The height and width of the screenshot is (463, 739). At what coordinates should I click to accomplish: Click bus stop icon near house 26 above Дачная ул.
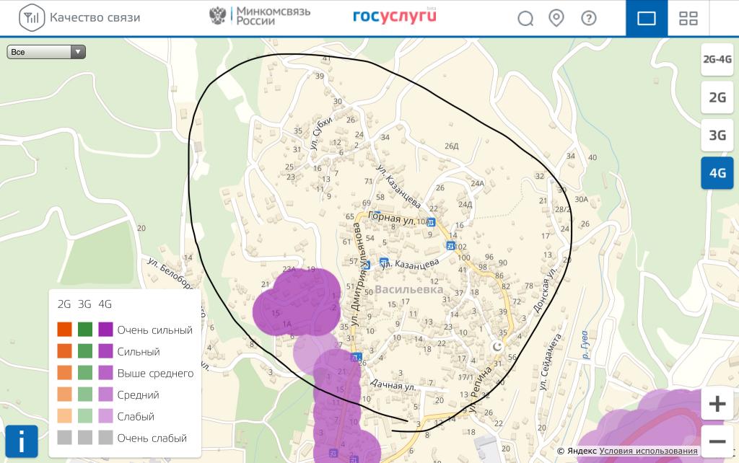357,357
